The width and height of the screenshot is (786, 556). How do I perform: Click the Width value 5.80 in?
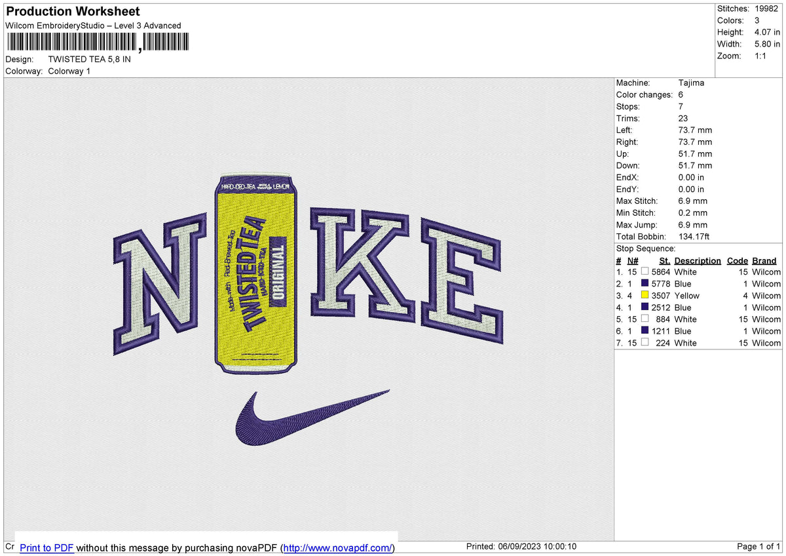pyautogui.click(x=766, y=44)
